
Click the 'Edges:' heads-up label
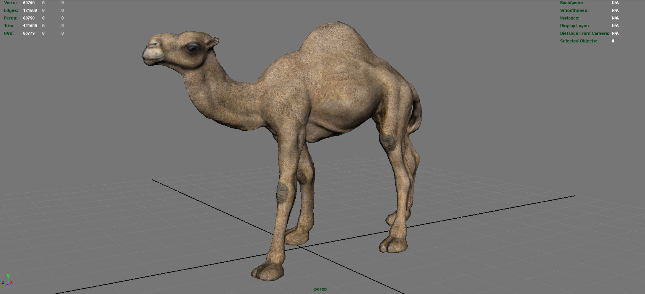(11, 10)
